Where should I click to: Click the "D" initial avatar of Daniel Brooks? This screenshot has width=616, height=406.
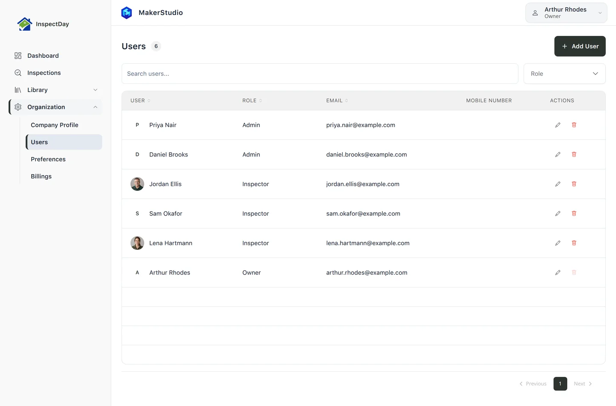pos(137,154)
